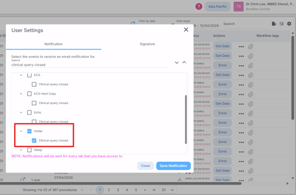296x195 pixels.
Task: Open the settings gear icon
Action: [289, 24]
